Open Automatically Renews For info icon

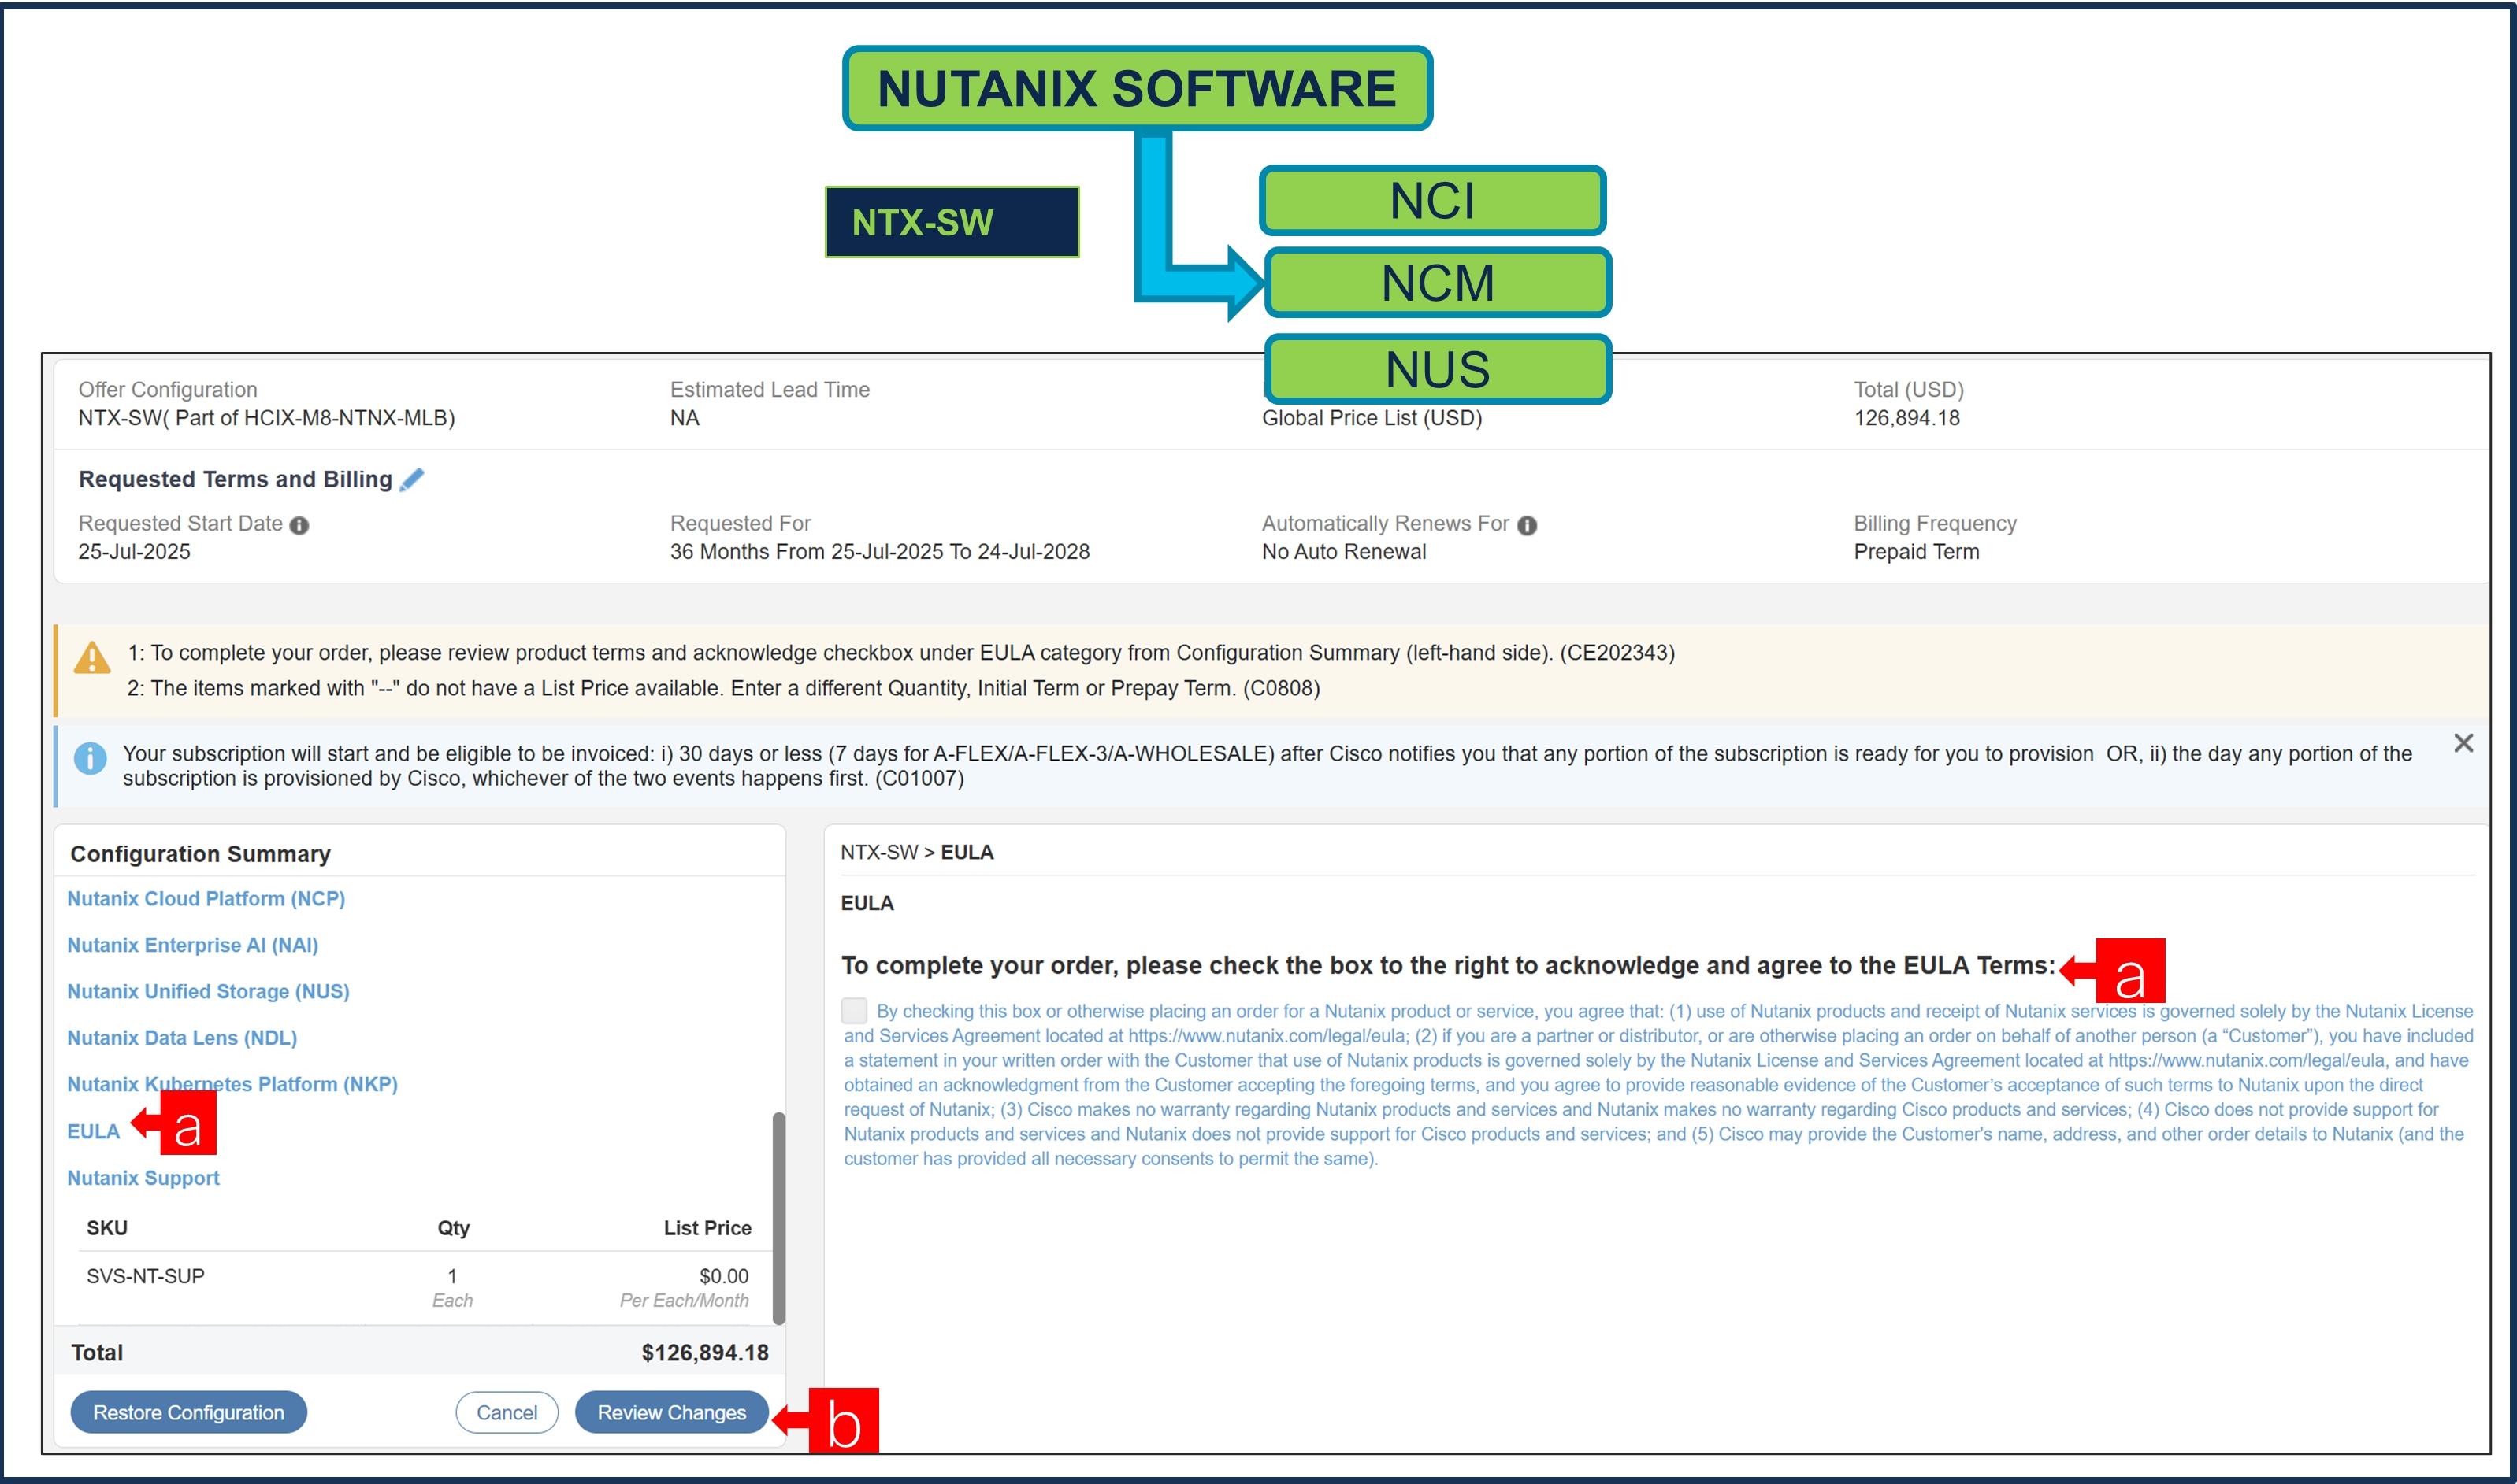(1527, 525)
